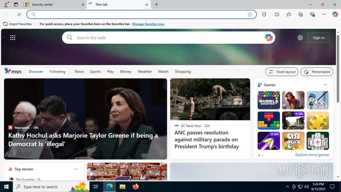The image size is (341, 192).
Task: Open the Sports section
Action: pyautogui.click(x=95, y=71)
